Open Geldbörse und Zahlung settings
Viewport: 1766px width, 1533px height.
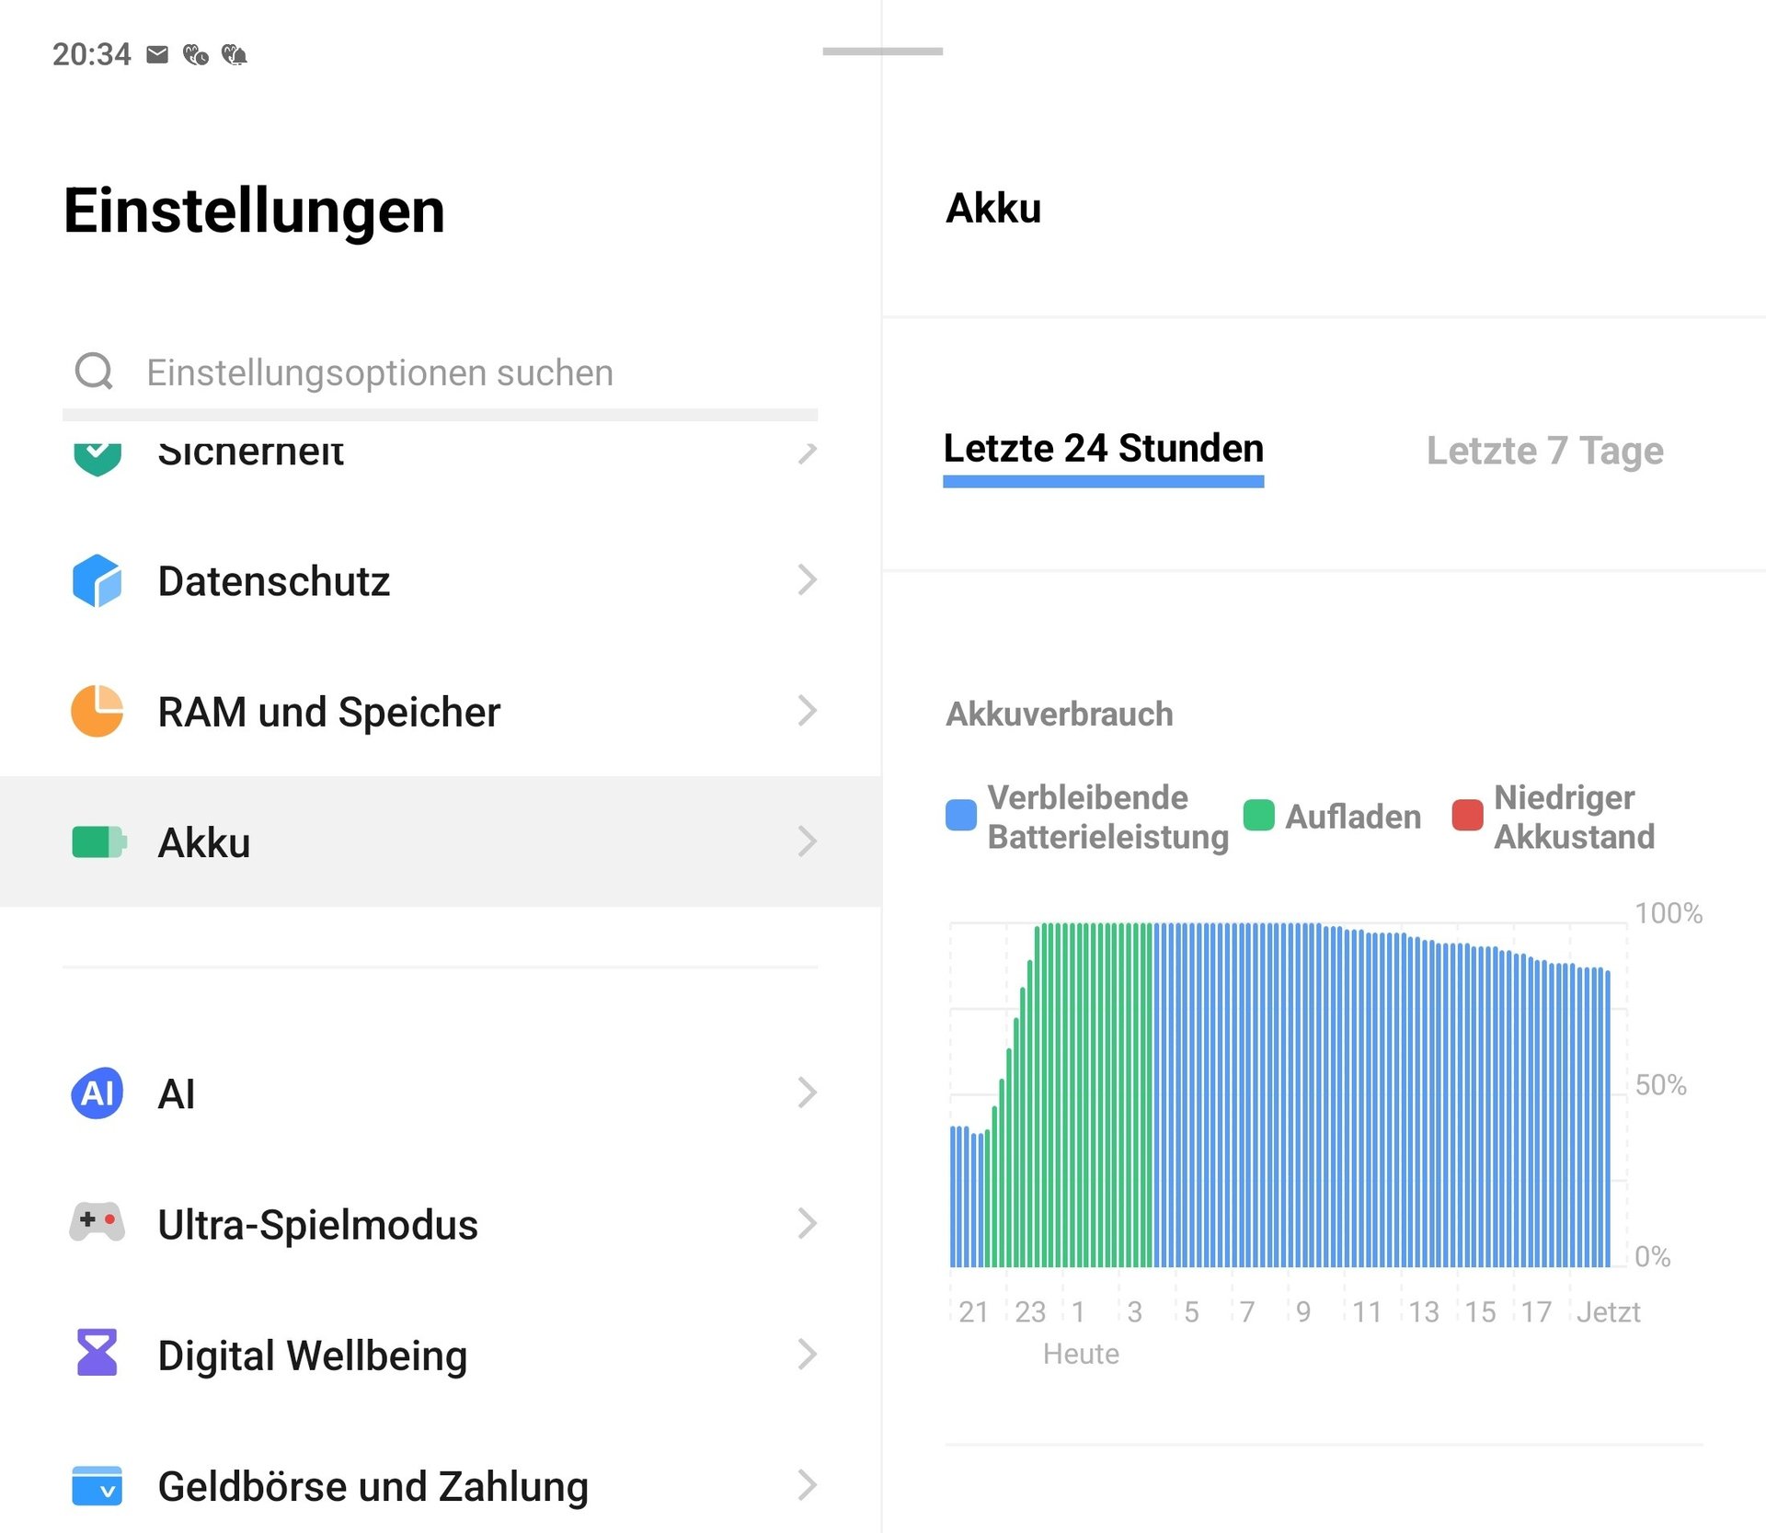point(373,1486)
